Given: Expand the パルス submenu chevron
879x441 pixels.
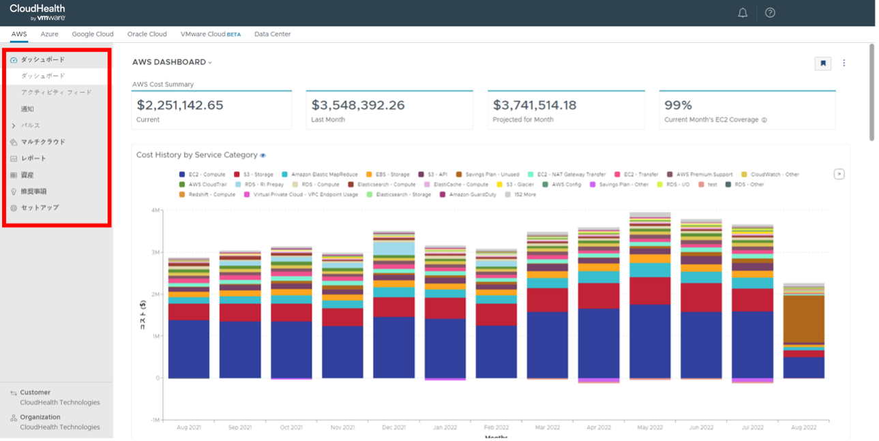Looking at the screenshot, I should point(14,126).
